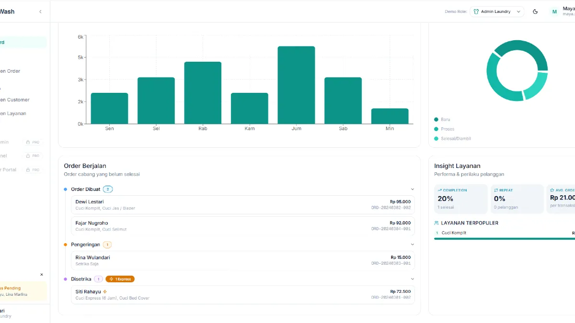
Task: Click the express star icon beside Siti Rahayu
Action: click(105, 291)
